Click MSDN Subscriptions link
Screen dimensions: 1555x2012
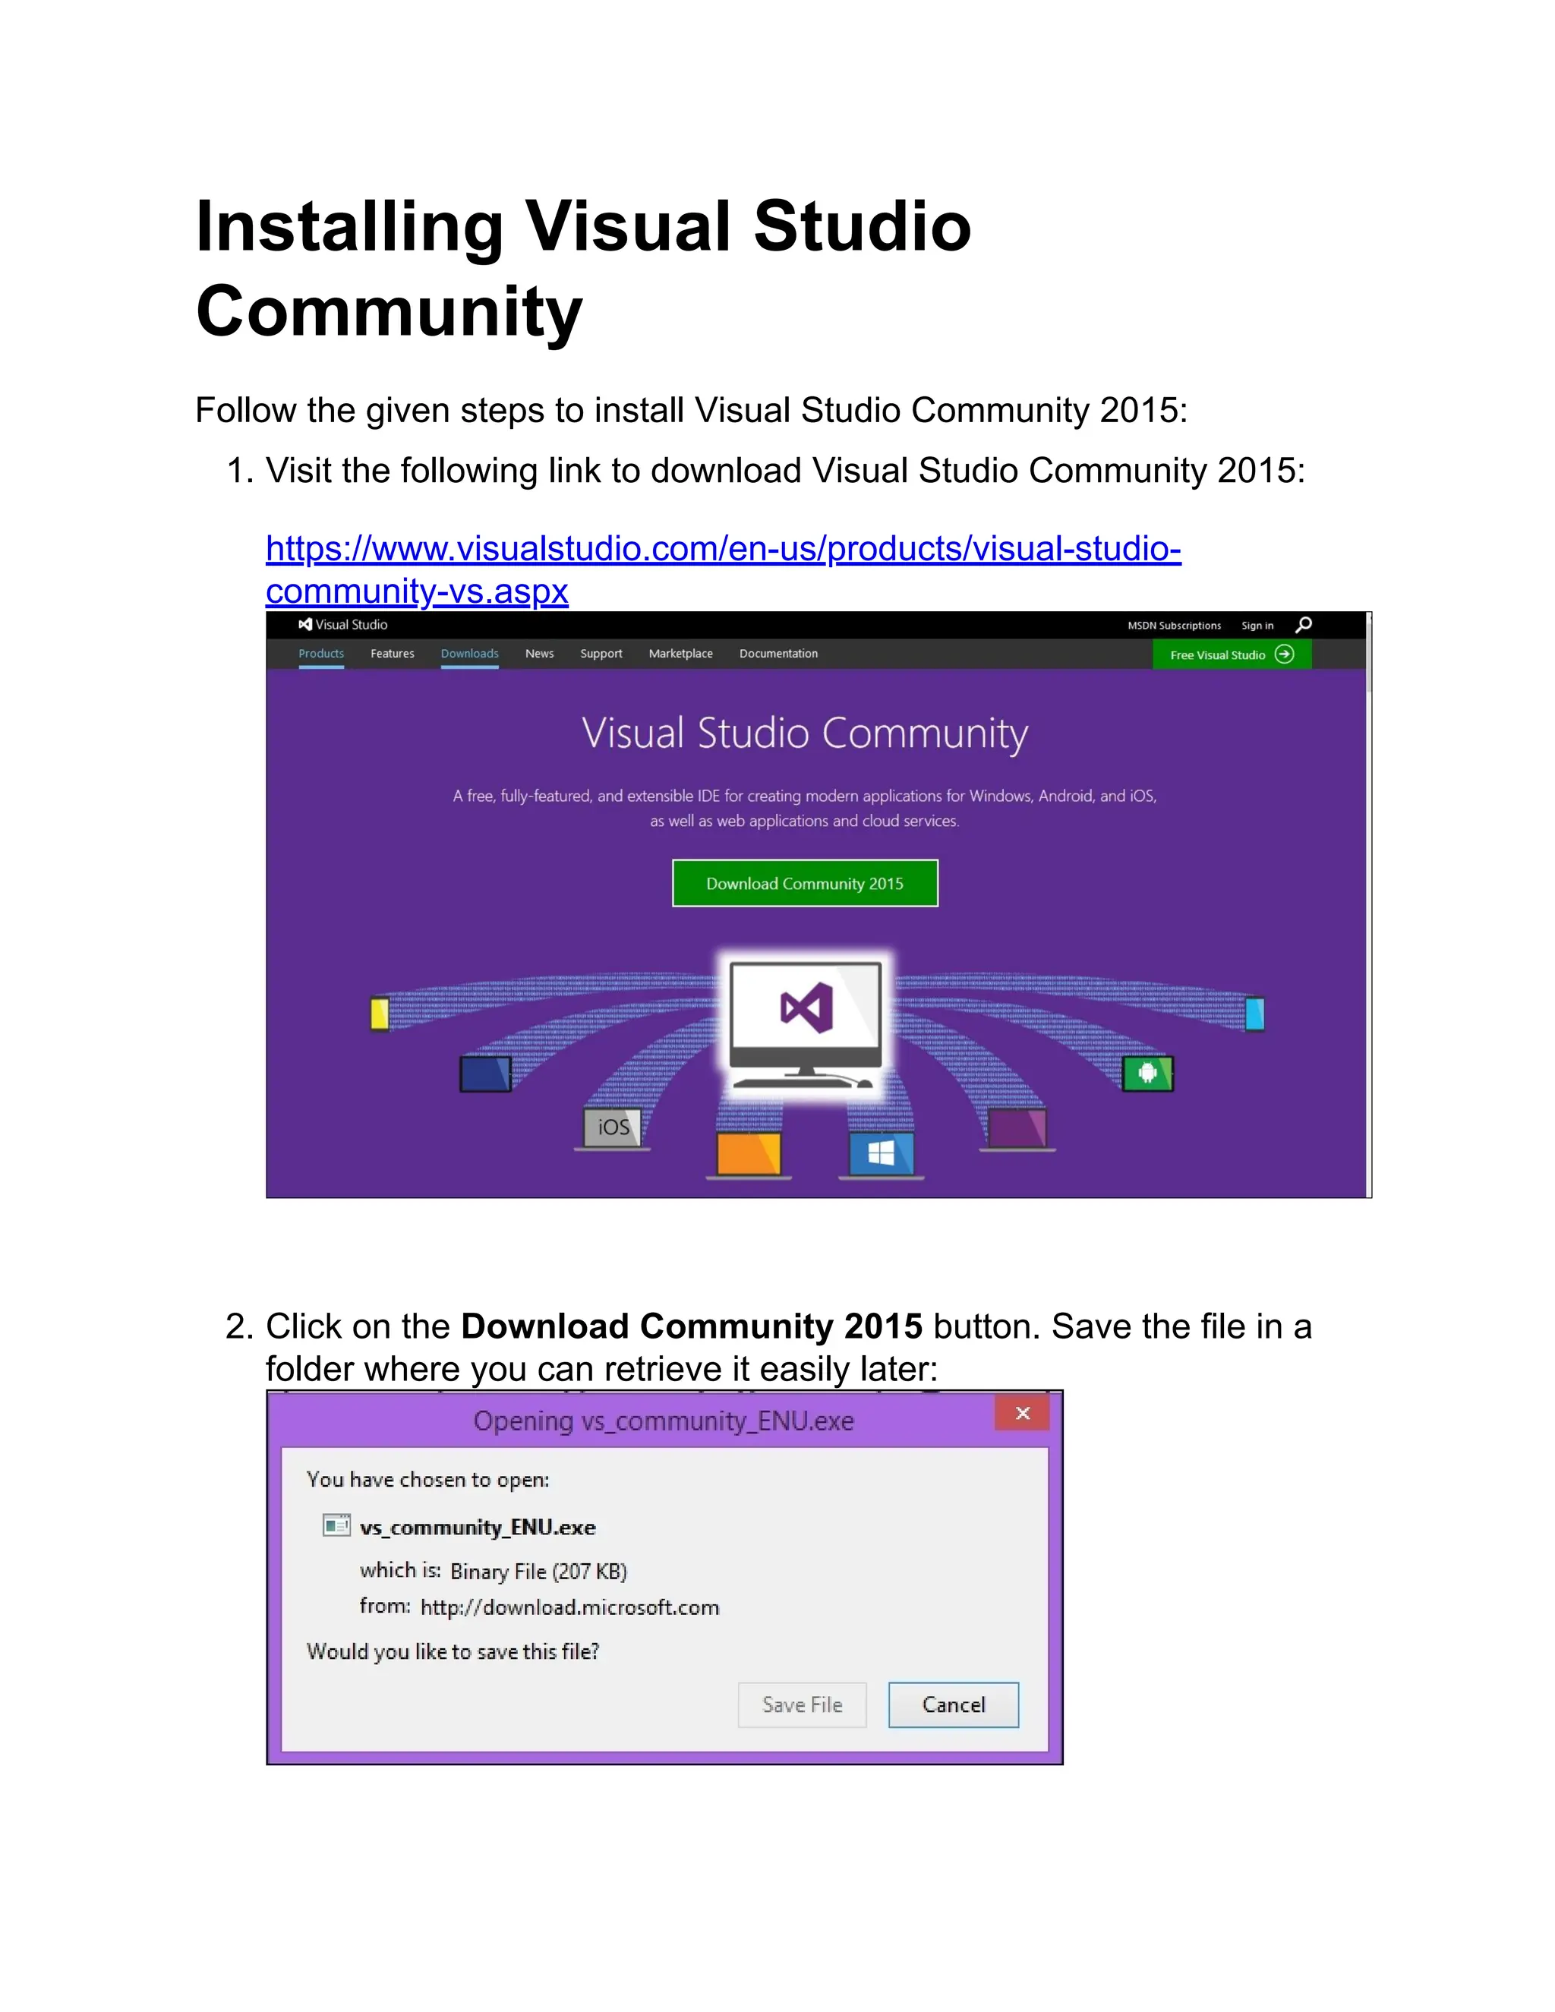point(1175,626)
